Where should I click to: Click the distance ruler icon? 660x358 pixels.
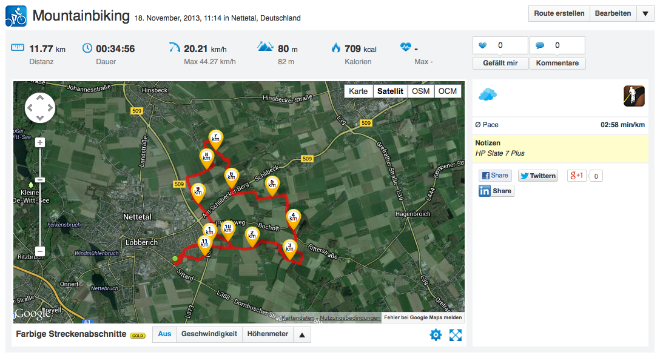point(17,47)
